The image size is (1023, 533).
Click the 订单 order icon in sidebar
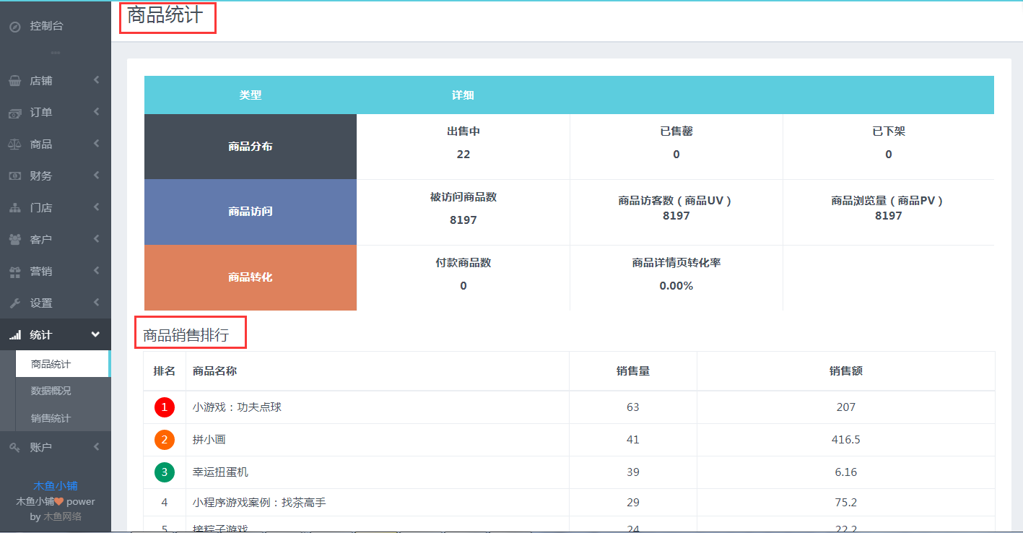pos(14,113)
